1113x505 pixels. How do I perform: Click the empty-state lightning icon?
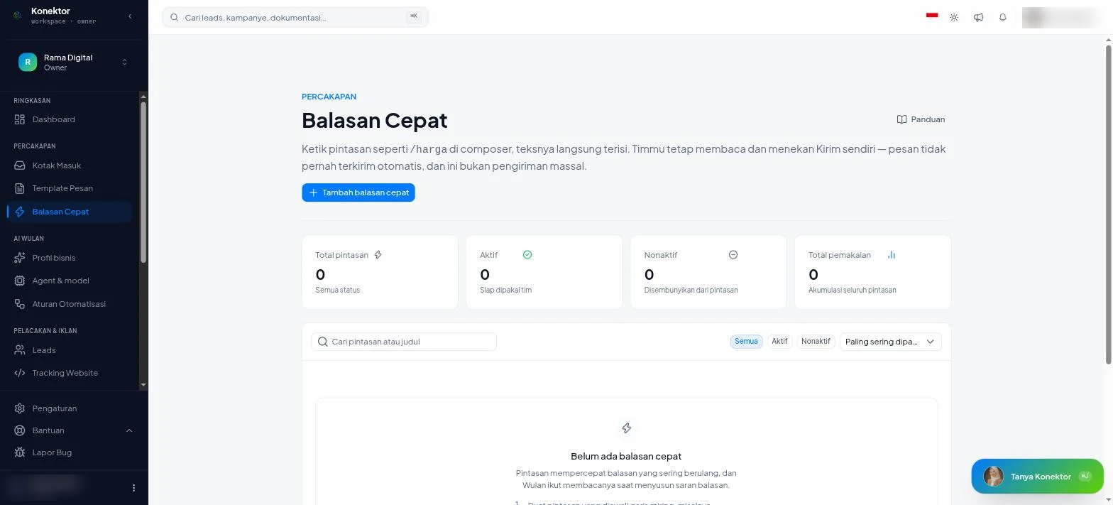point(626,428)
